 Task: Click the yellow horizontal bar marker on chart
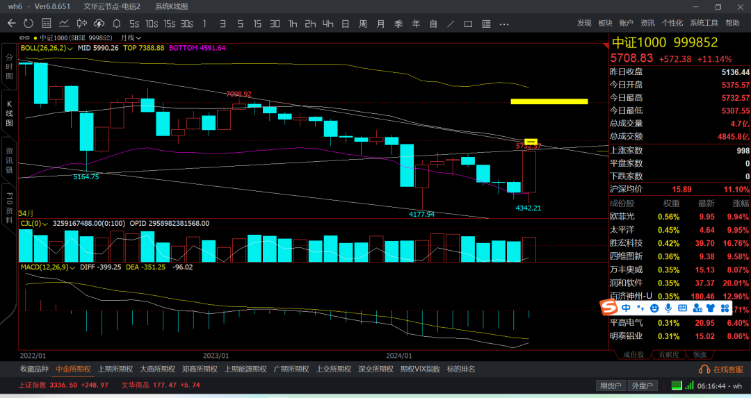point(549,101)
